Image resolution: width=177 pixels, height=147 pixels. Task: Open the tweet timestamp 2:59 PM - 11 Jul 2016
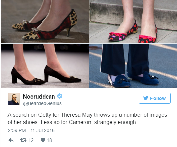pos(31,130)
